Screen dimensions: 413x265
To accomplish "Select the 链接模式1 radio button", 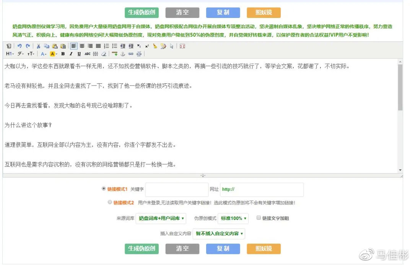I will (x=104, y=189).
